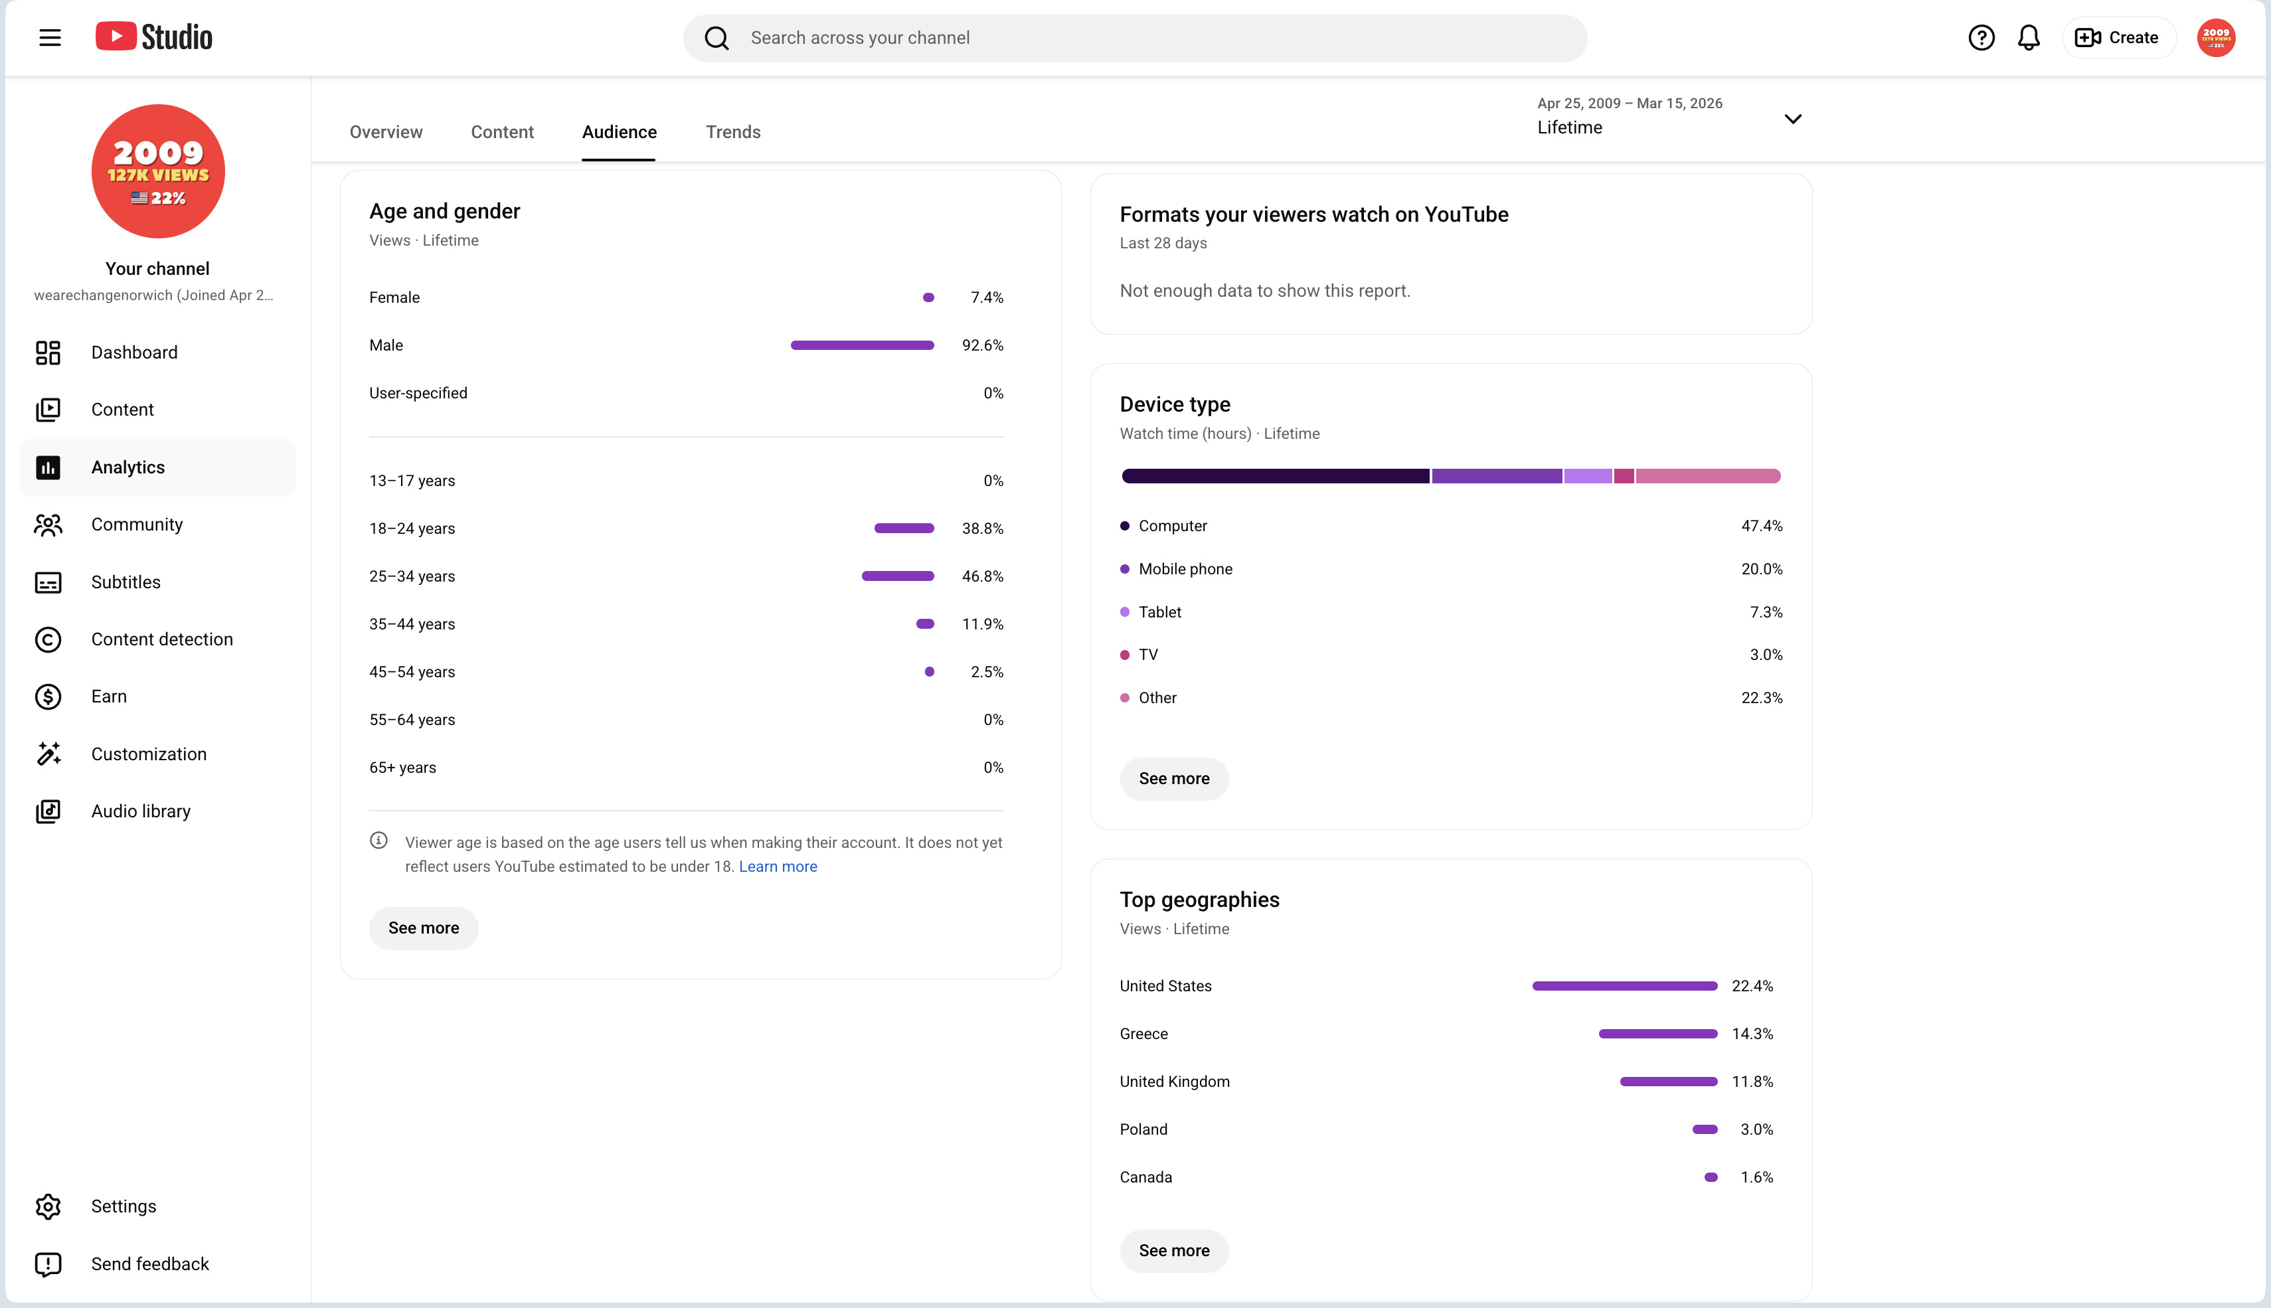Select the Earn dollar icon

click(48, 696)
